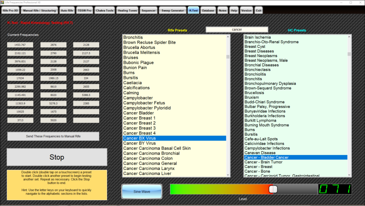Open the Rife Pro X8 tab

pyautogui.click(x=10, y=10)
